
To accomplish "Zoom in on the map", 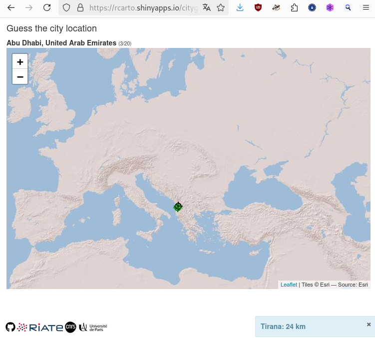I will pyautogui.click(x=20, y=62).
